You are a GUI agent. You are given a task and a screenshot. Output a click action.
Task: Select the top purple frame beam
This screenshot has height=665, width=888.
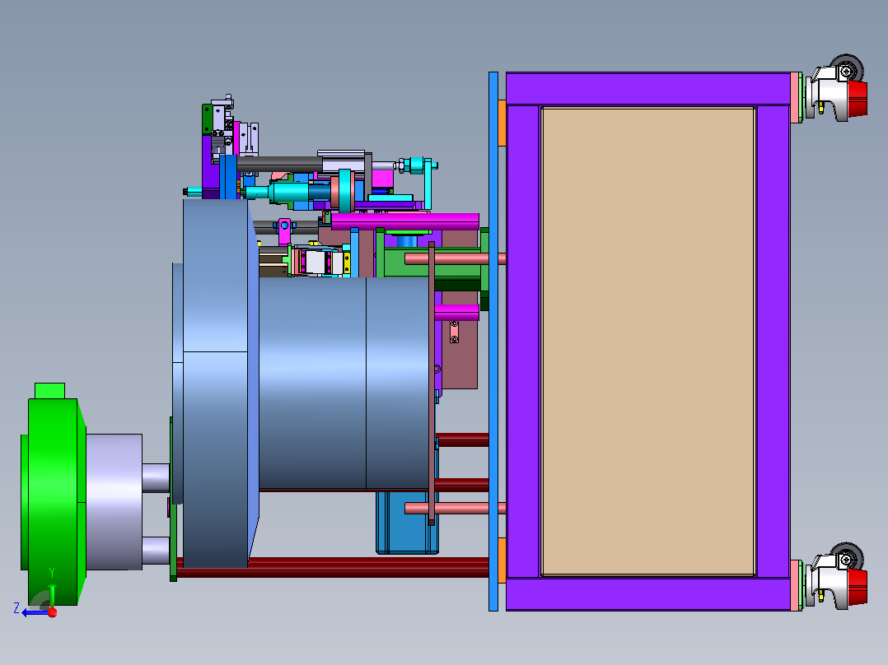tap(647, 89)
